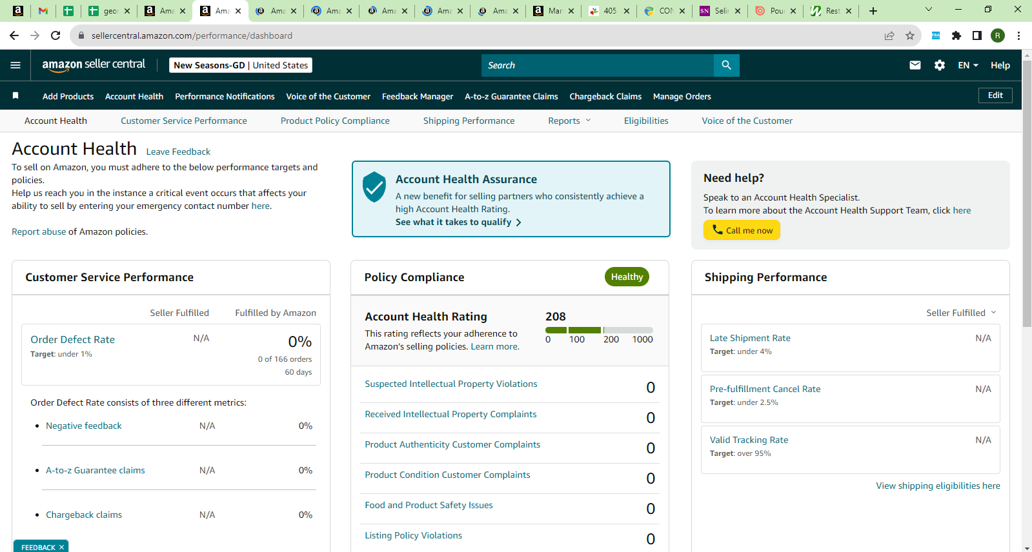1032x552 pixels.
Task: Open Suspected Intellectual Property Violations
Action: [x=451, y=384]
